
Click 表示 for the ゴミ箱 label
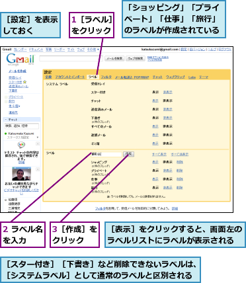pos(155,143)
